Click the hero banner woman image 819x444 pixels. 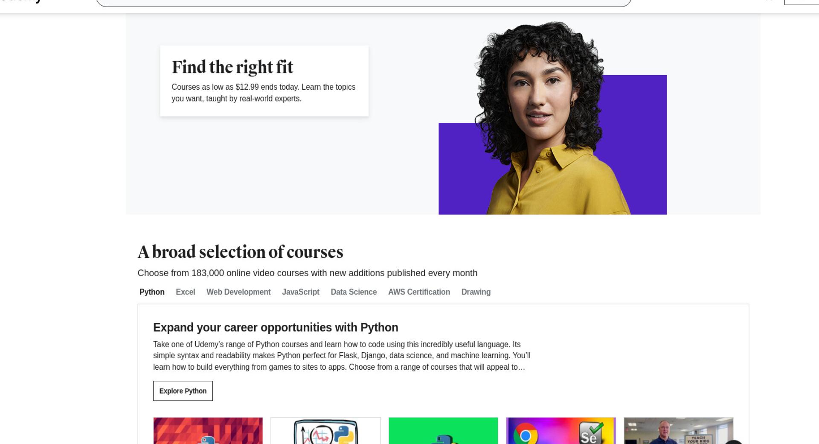pyautogui.click(x=552, y=118)
